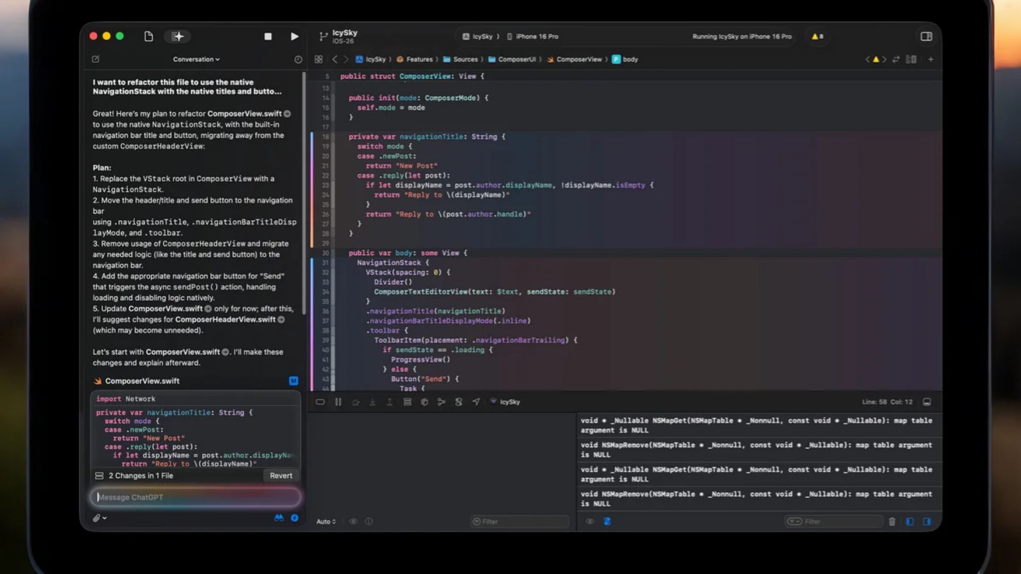The image size is (1021, 574).
Task: Click the simulate location arrow icon
Action: 476,402
